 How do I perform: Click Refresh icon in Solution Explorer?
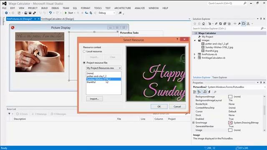point(221,24)
